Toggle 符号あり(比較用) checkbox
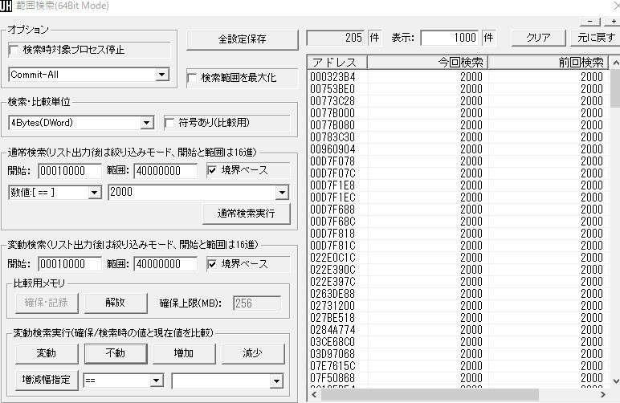620x403 pixels. coord(169,123)
